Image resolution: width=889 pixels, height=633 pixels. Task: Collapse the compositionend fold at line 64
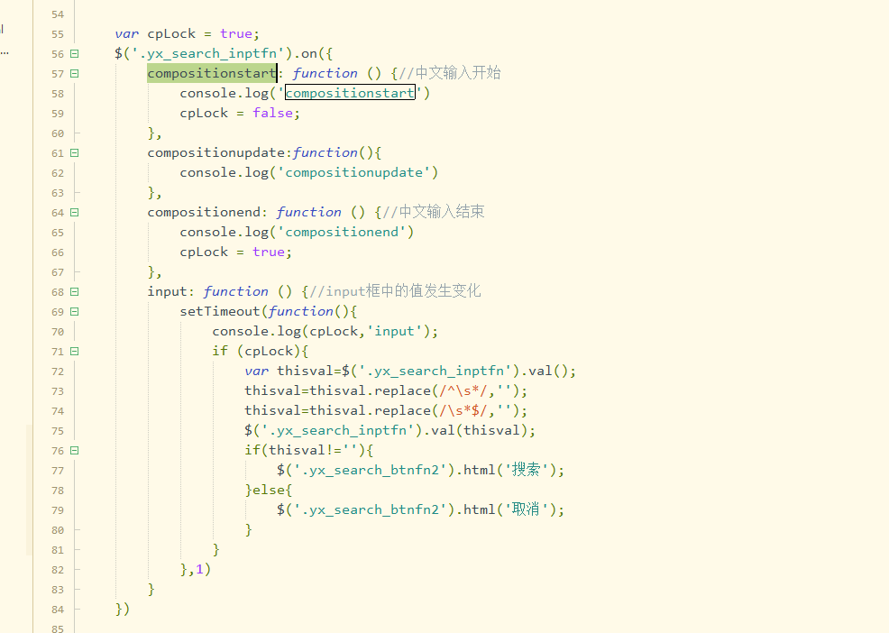pos(74,213)
